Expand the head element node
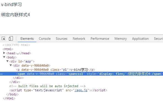This screenshot has height=103, width=163. pos(4,53)
